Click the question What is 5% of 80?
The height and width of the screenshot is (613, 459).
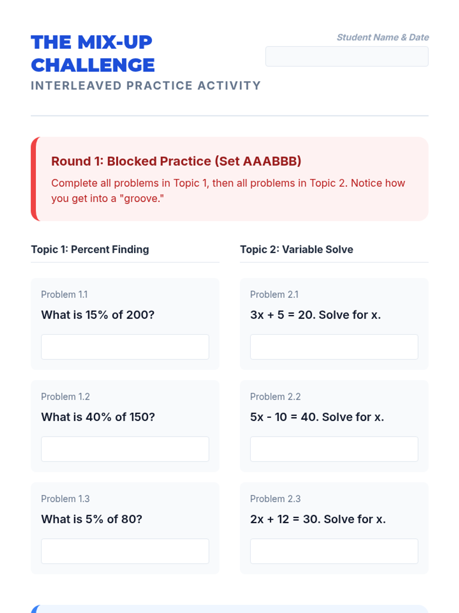[92, 519]
